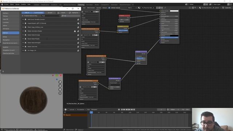Viewport: 233px width, 131px height.
Task: Open the Fichier menu
Action: (6, 4)
